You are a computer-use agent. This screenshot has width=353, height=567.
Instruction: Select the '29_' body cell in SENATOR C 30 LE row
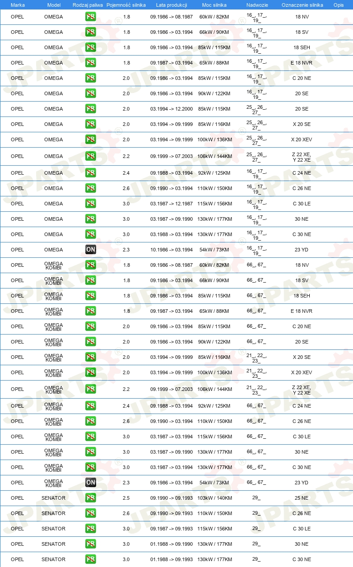256,529
